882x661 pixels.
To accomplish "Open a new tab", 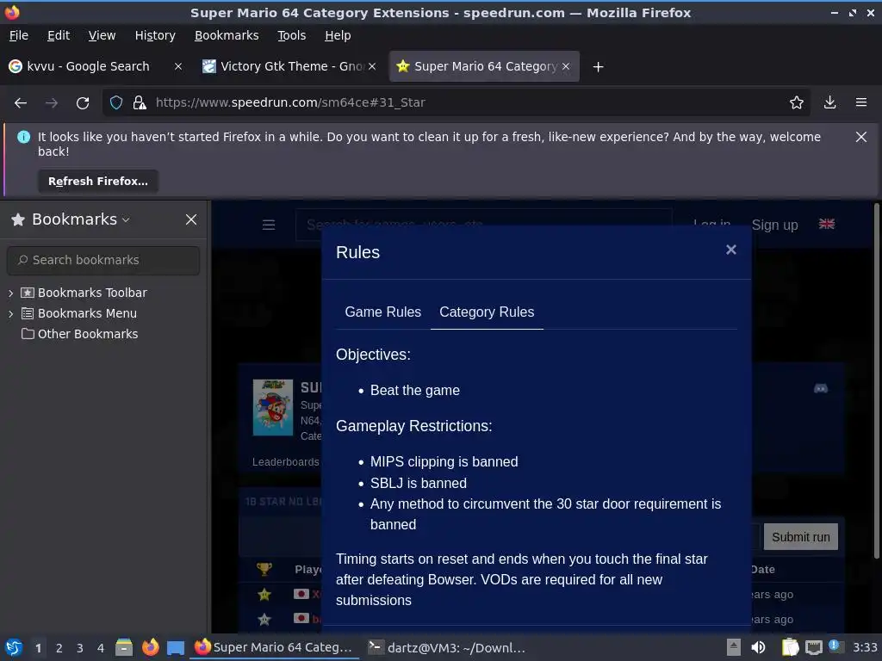I will pos(598,67).
